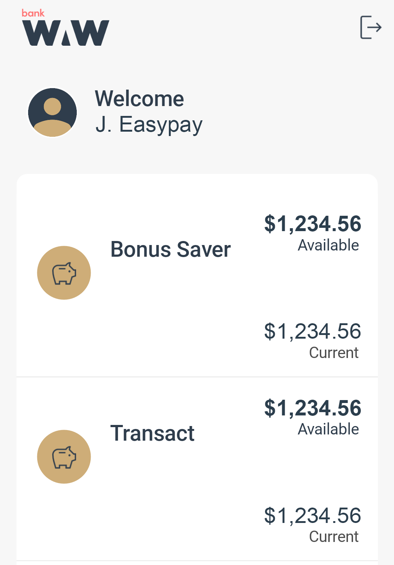394x565 pixels.
Task: Tap the WAW bank logo
Action: [x=66, y=33]
